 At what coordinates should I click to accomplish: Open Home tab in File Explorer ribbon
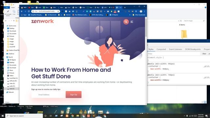click(13, 8)
